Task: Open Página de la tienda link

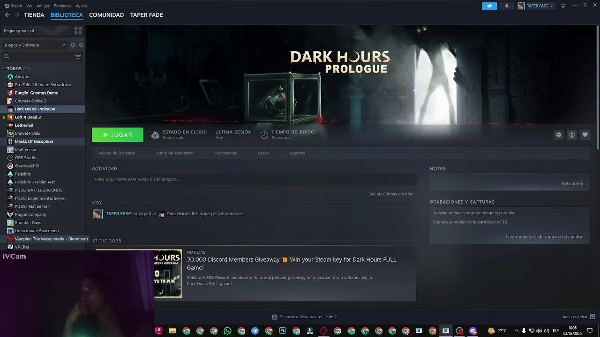Action: coord(117,153)
